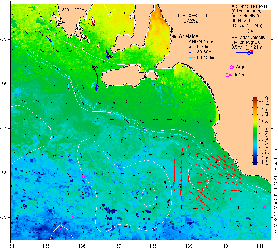This screenshot has width=278, height=250.
Task: Click the '30-80m' legend text
Action: pyautogui.click(x=204, y=52)
